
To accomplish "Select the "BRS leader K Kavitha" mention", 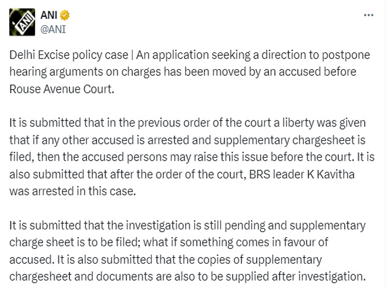I will click(302, 174).
